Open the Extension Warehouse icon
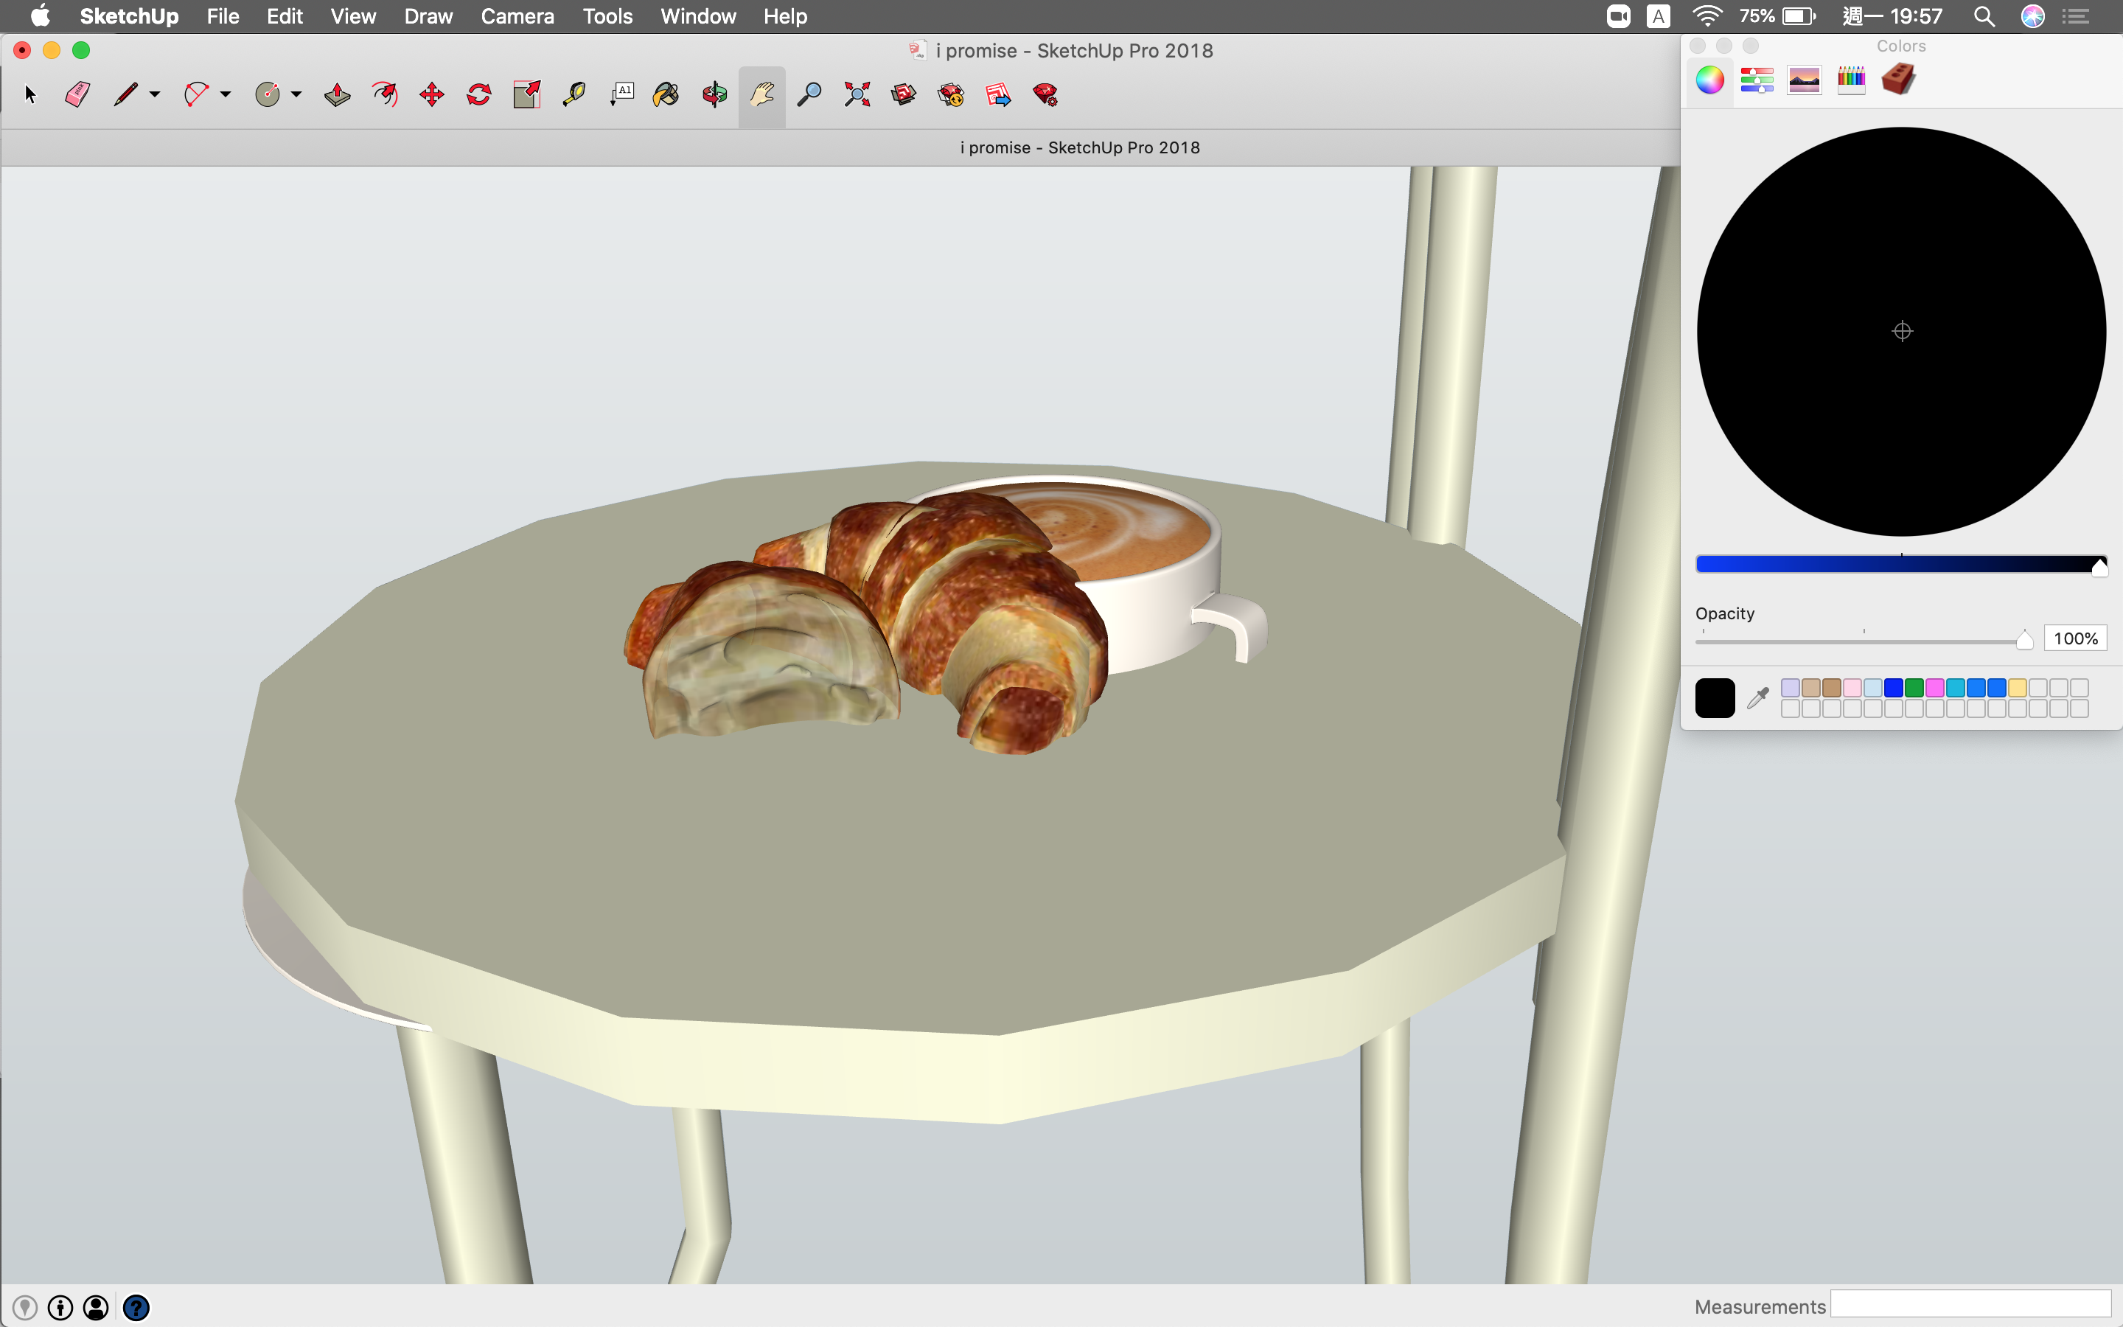The width and height of the screenshot is (2123, 1327). pos(951,95)
